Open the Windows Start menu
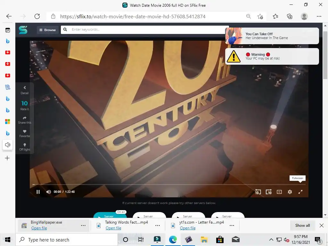Screen dimensions: 328x246 (8, 240)
